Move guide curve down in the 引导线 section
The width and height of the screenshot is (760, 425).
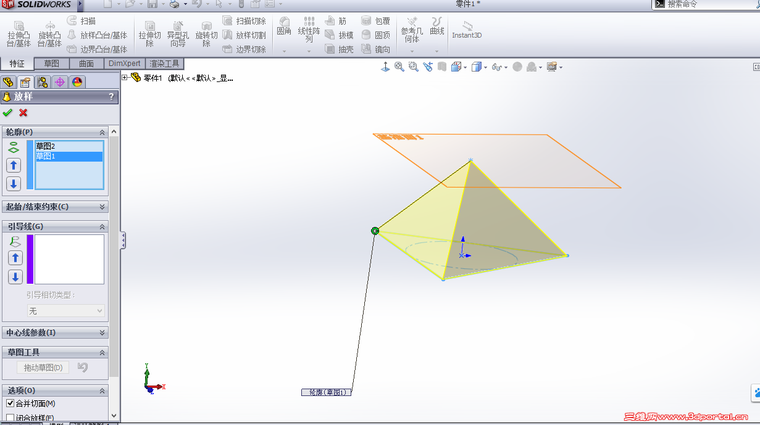15,276
